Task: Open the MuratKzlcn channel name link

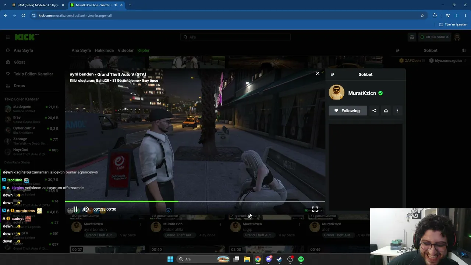Action: click(x=362, y=93)
